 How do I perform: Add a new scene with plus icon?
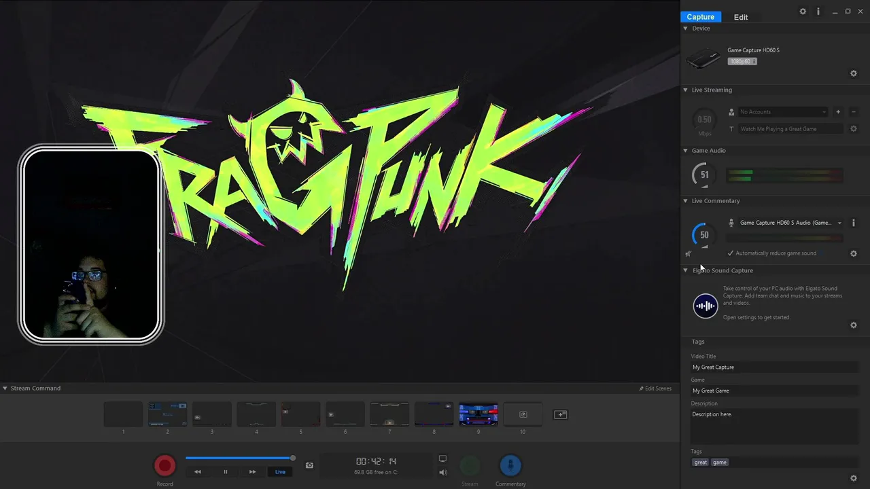coord(560,414)
